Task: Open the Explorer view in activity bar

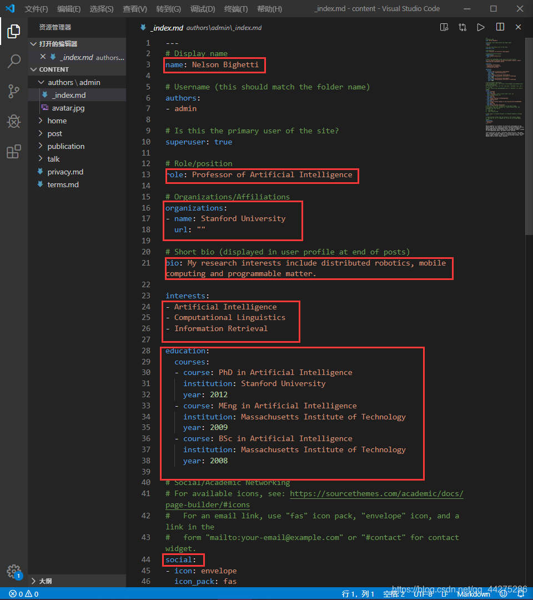Action: click(x=14, y=31)
